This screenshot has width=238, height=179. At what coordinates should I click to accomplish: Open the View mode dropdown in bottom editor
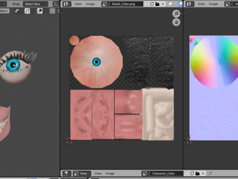pyautogui.click(x=82, y=174)
